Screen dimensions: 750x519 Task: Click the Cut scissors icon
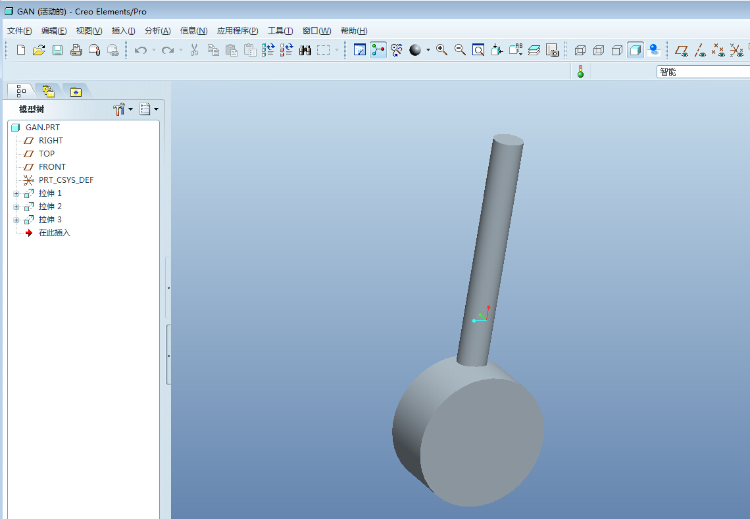point(194,50)
